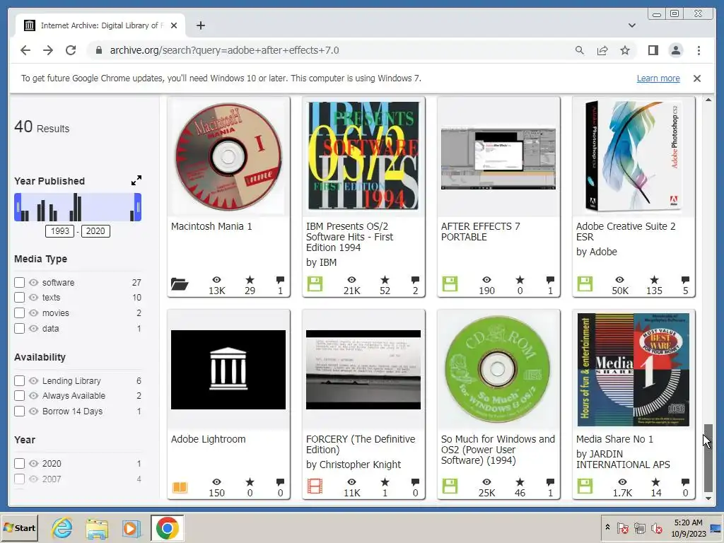View site information lock icon

pyautogui.click(x=98, y=50)
